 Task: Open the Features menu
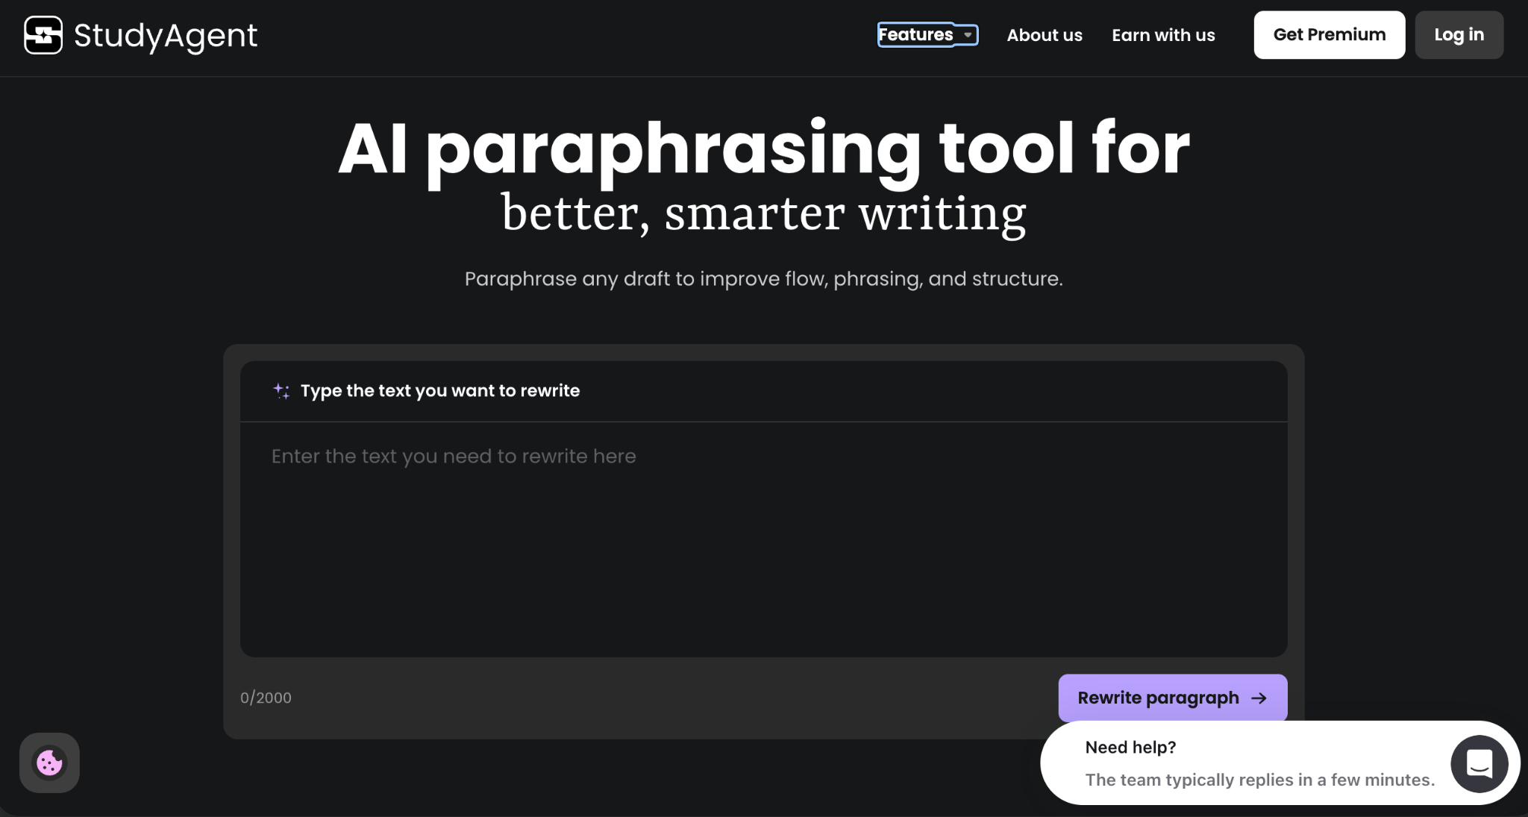coord(915,34)
